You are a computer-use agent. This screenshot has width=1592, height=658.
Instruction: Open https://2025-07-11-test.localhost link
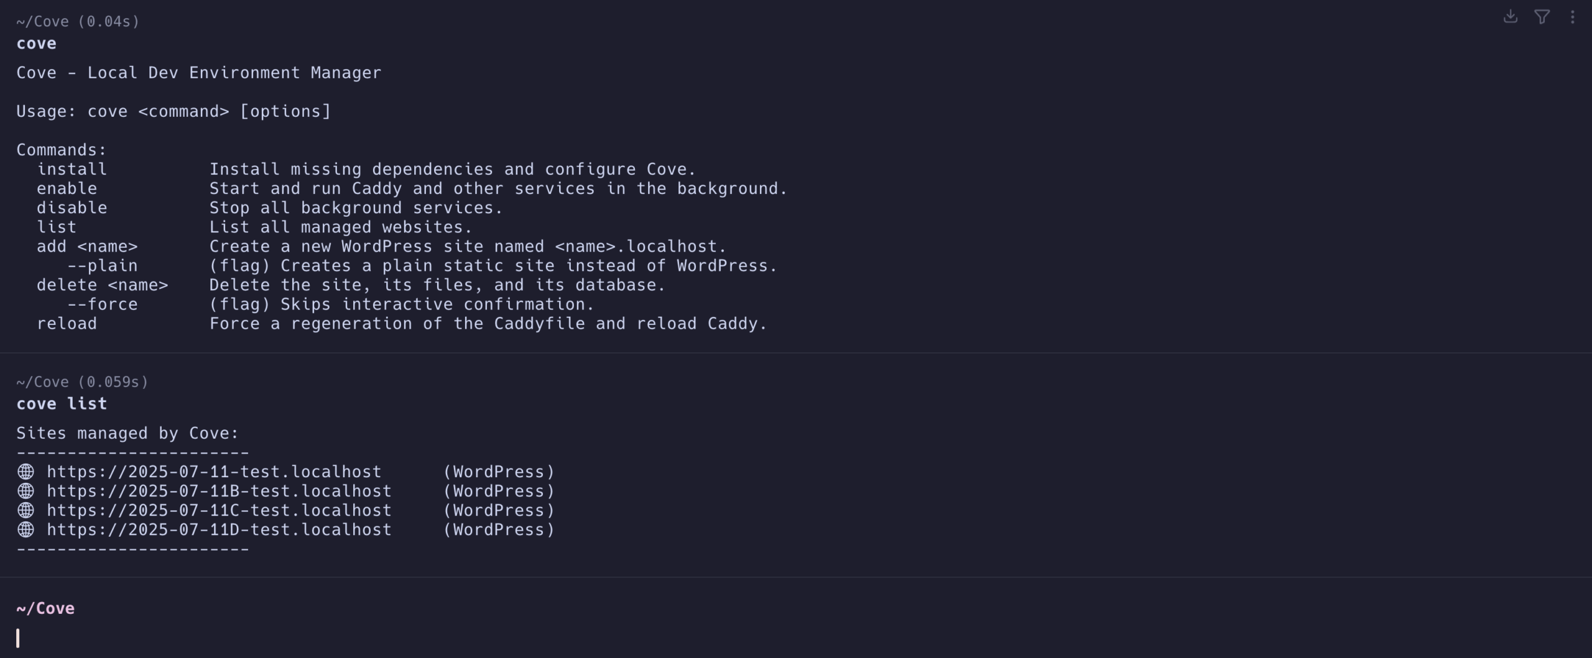coord(214,472)
